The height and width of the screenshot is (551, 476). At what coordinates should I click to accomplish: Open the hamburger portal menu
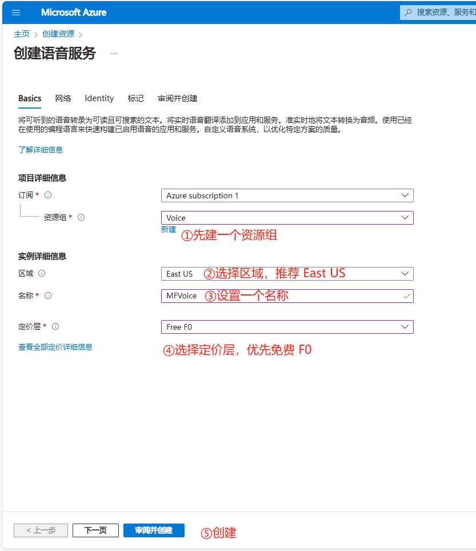click(x=16, y=13)
